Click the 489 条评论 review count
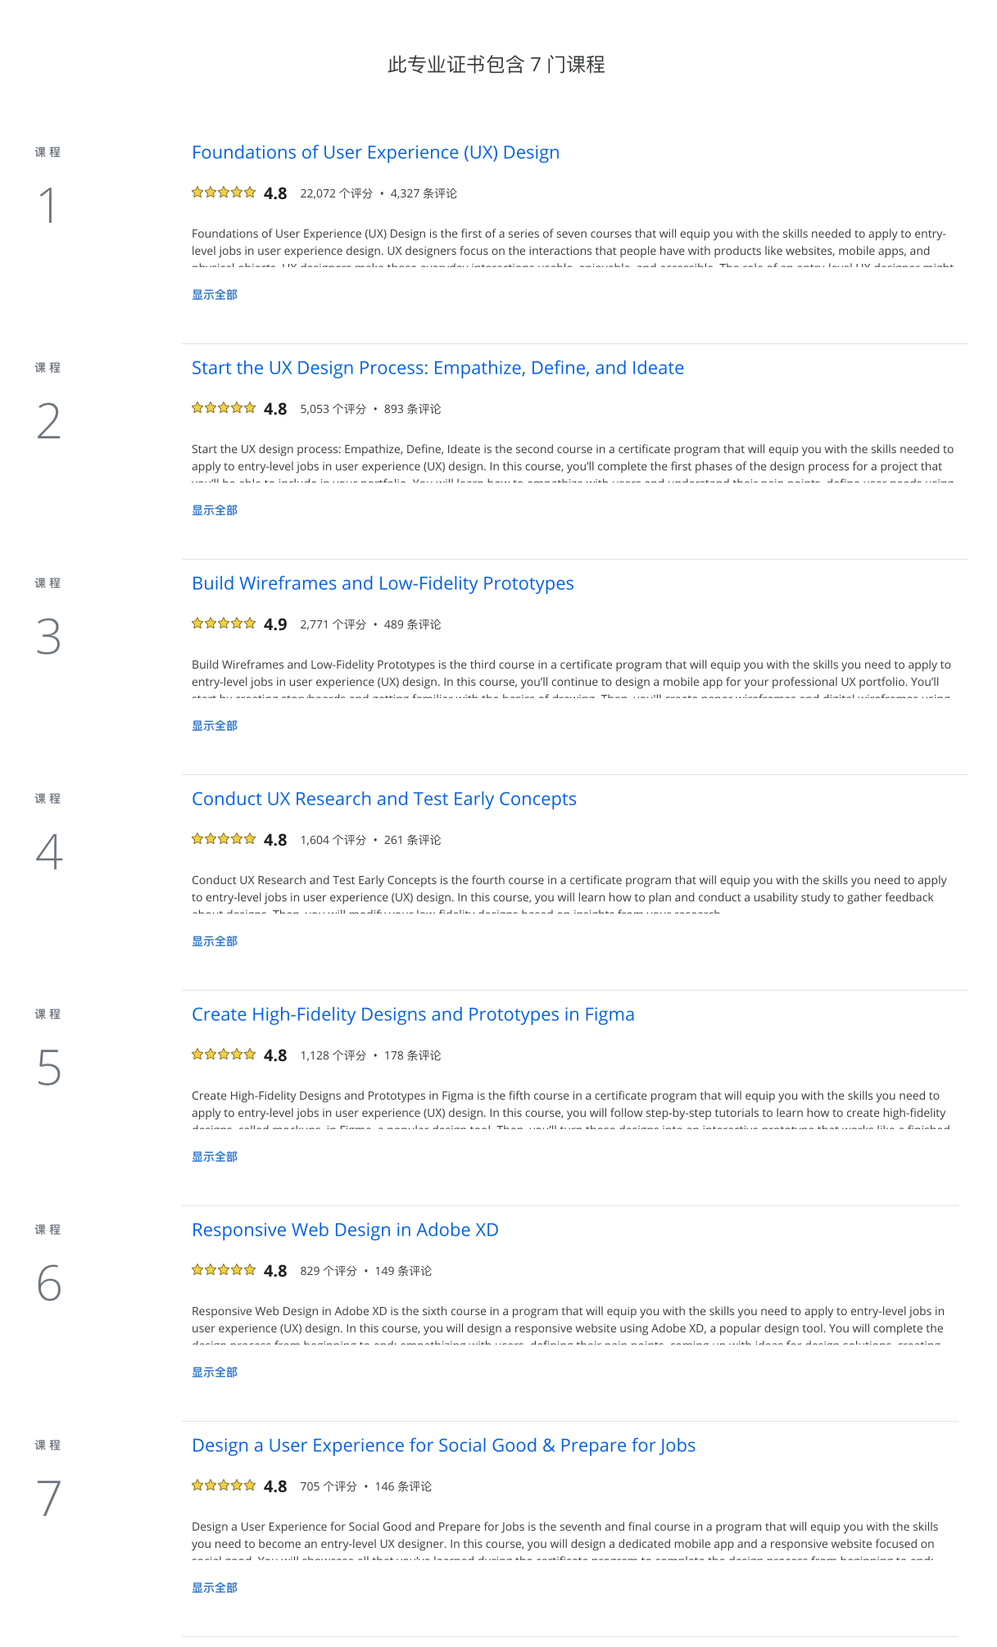 pyautogui.click(x=412, y=624)
